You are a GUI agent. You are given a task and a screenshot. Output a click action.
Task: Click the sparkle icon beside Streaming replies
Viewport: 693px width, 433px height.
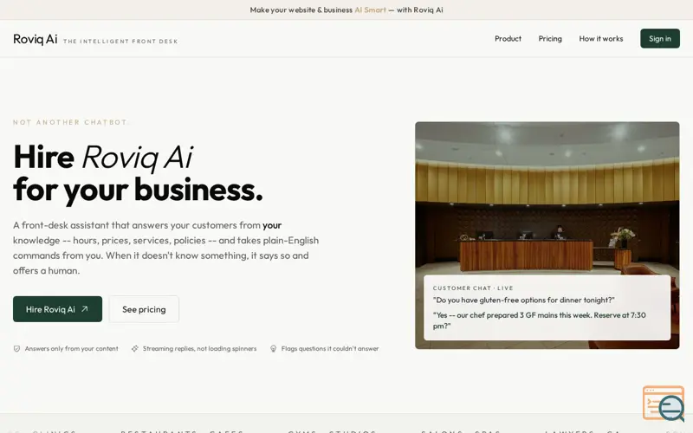(x=135, y=349)
